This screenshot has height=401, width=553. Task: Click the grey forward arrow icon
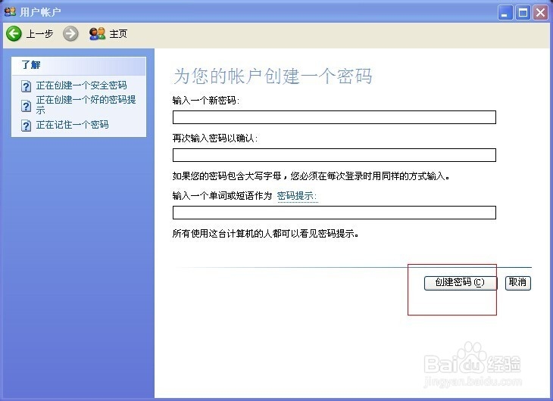pos(70,34)
